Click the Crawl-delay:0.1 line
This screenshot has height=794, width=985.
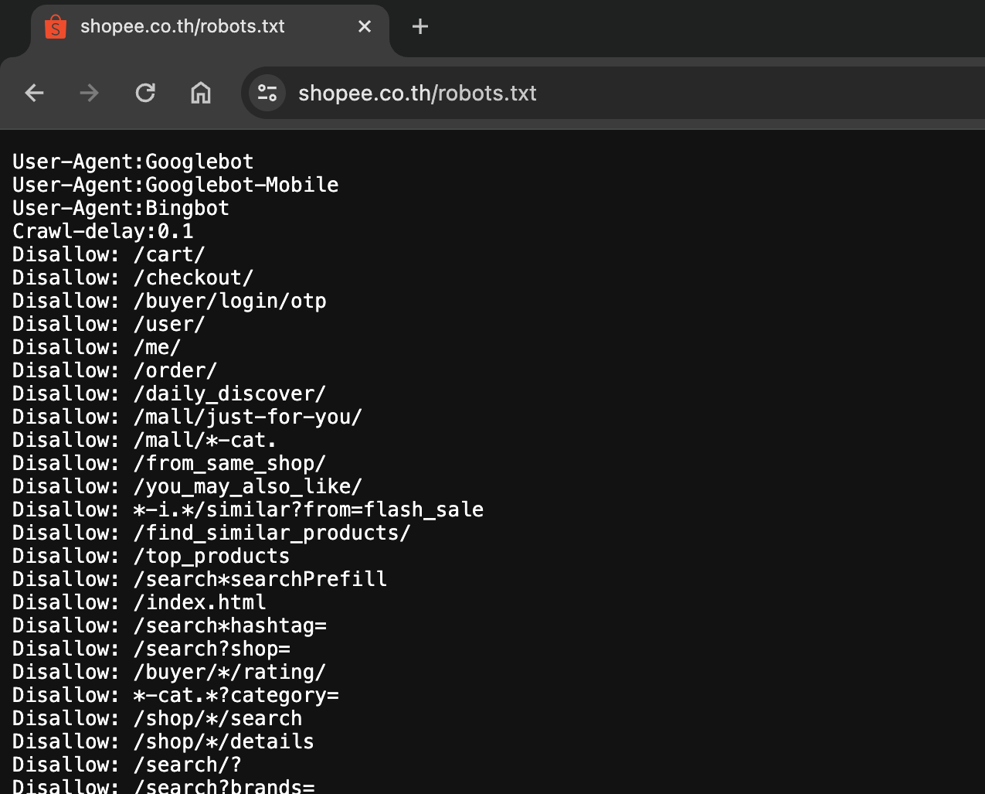click(103, 231)
